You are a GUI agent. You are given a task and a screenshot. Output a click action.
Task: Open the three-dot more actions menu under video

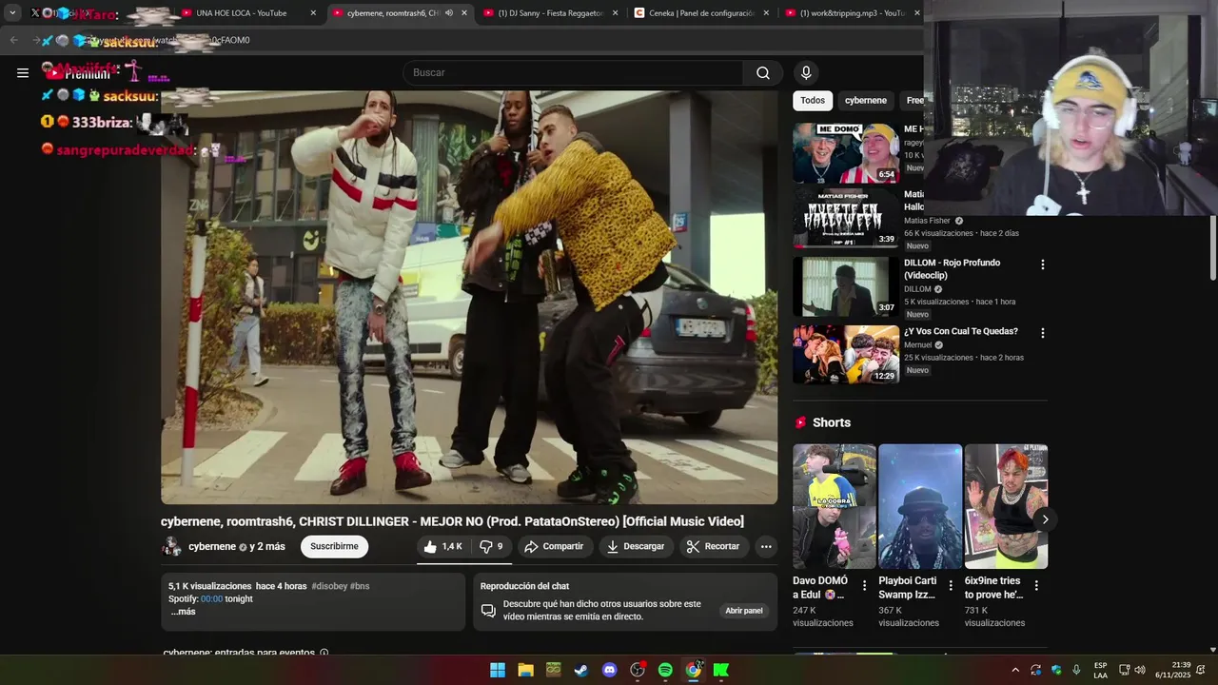coord(766,546)
